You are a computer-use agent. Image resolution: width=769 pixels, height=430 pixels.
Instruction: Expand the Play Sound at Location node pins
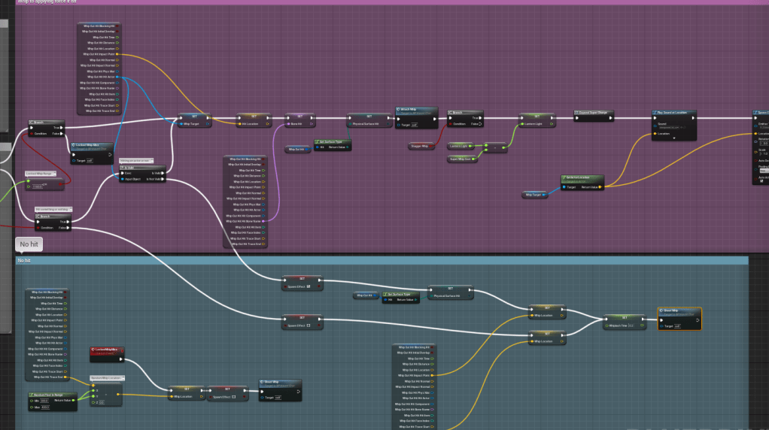click(674, 138)
